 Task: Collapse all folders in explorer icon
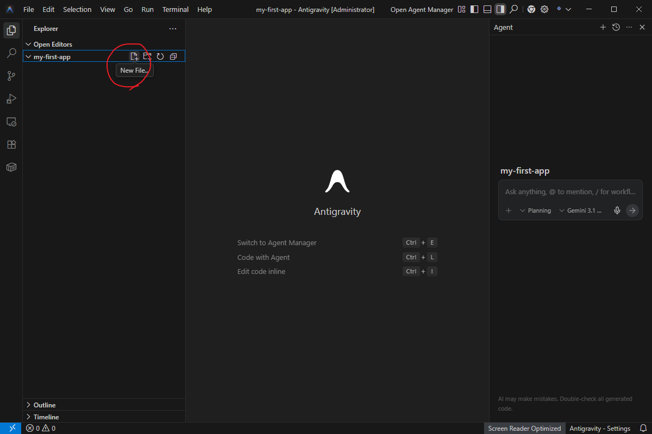(173, 56)
